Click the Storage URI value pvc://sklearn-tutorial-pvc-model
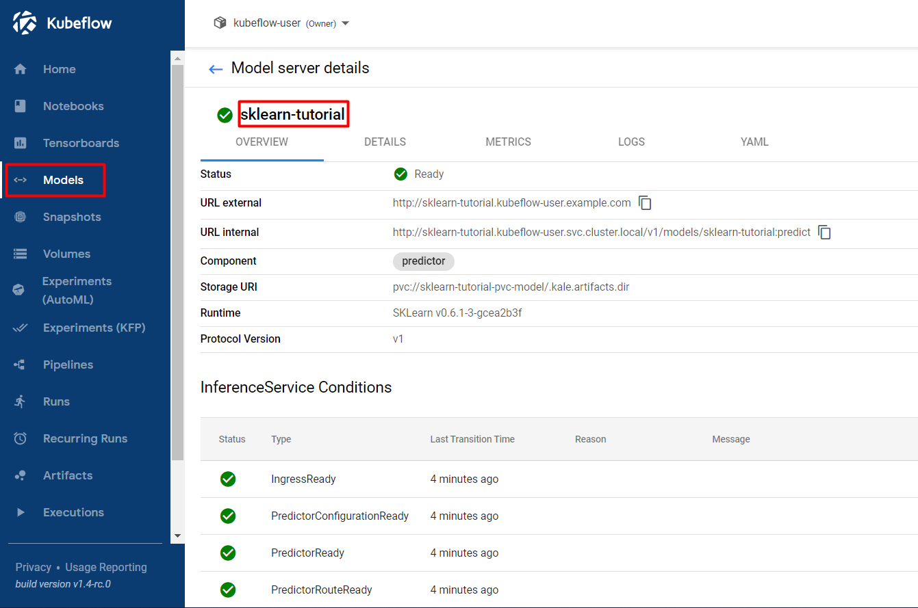This screenshot has height=608, width=918. (511, 287)
